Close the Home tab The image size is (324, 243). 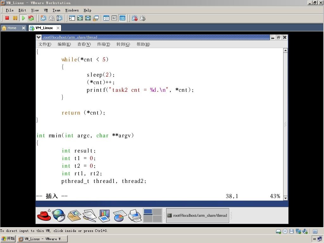23,28
